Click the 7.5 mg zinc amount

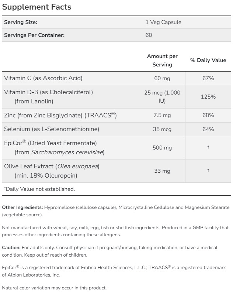[162, 115]
